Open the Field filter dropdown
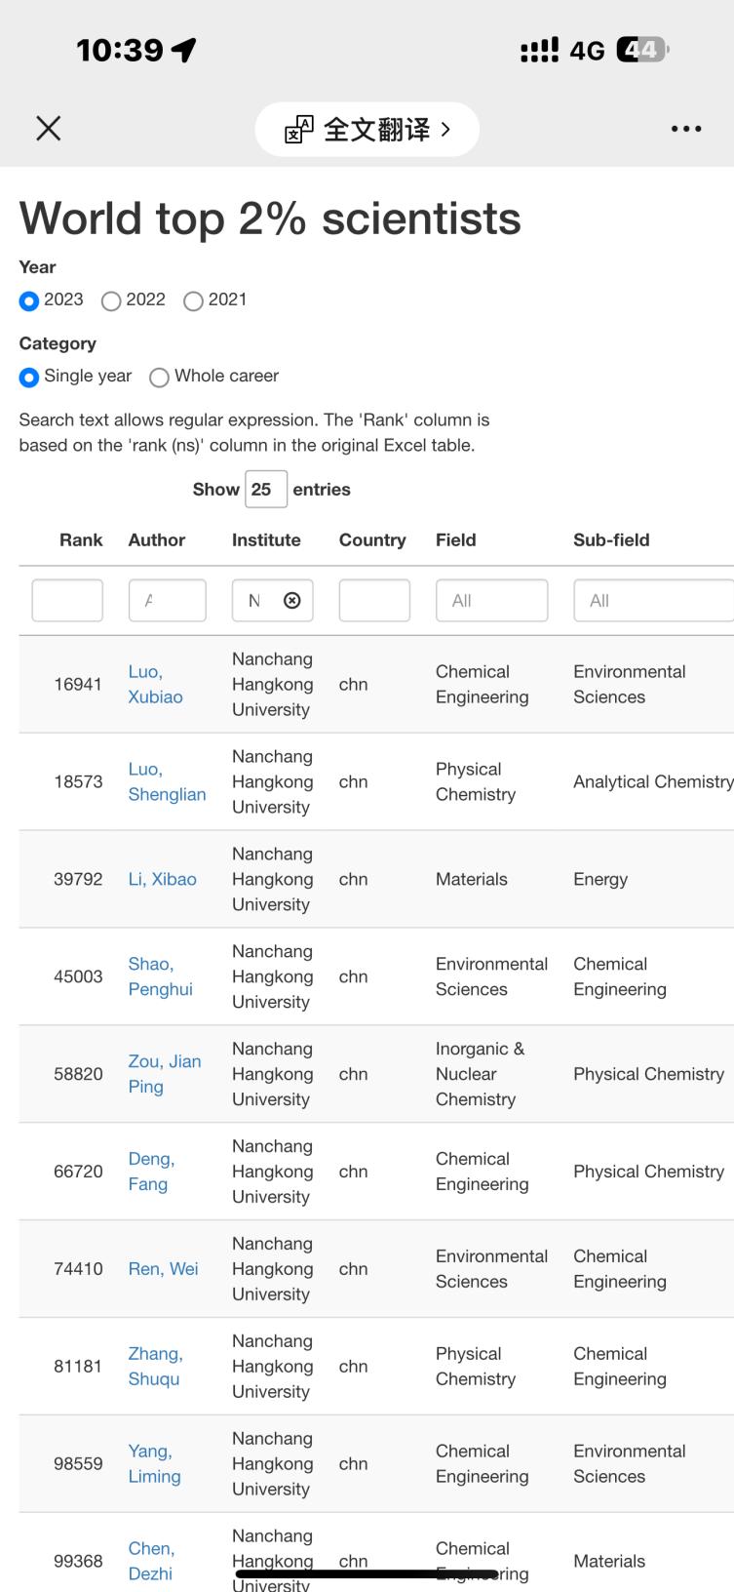 491,601
